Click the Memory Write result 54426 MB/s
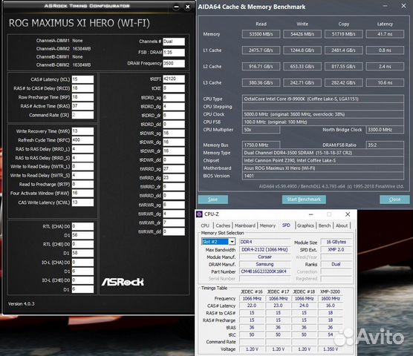The image size is (413, 356). (x=302, y=34)
